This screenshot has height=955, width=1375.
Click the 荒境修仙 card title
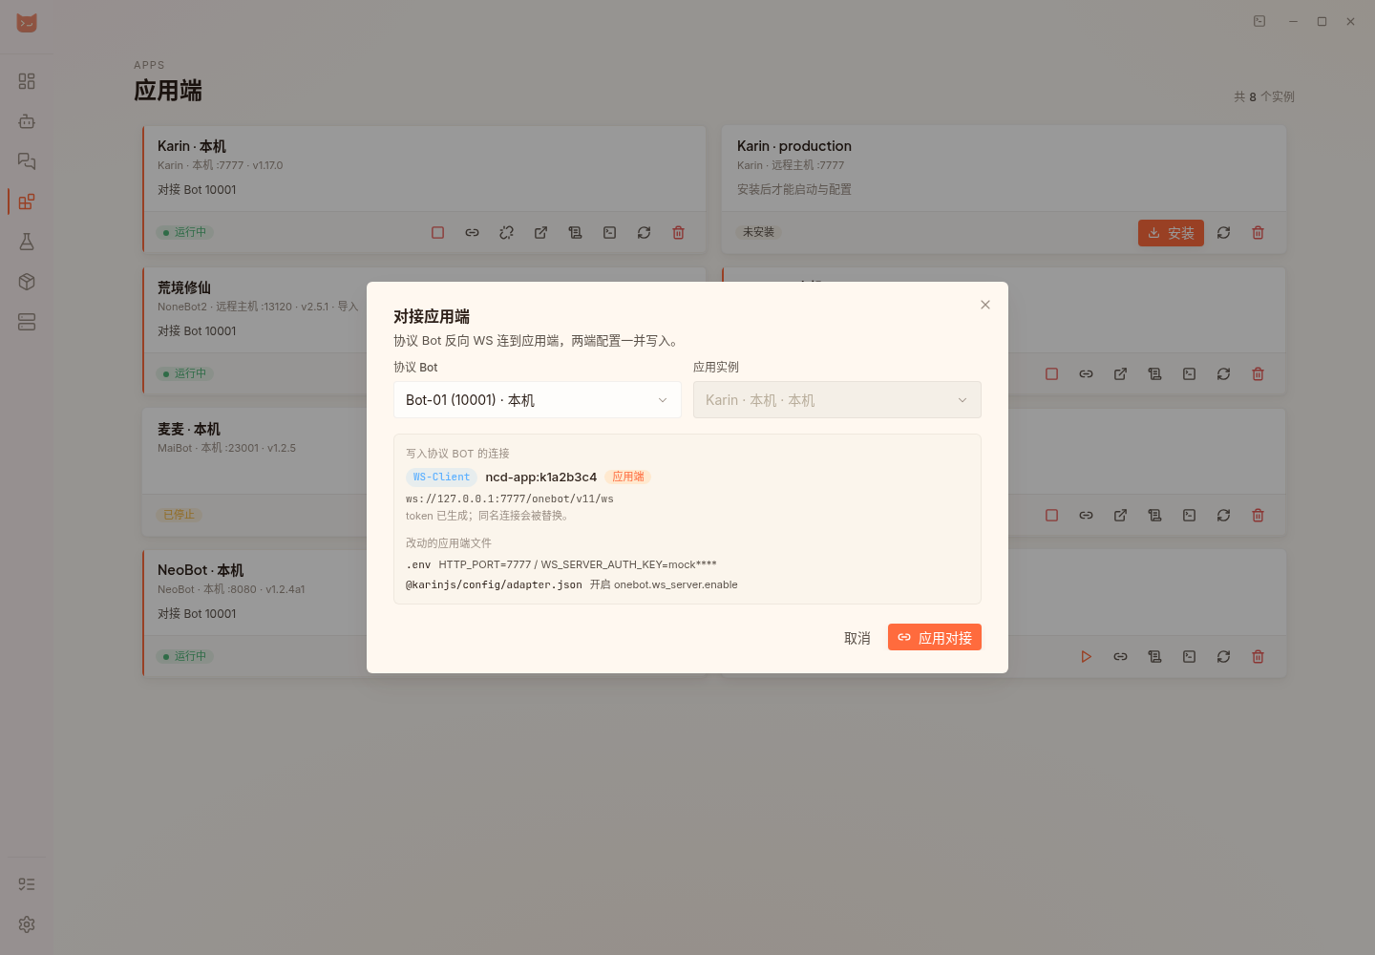[x=184, y=287]
